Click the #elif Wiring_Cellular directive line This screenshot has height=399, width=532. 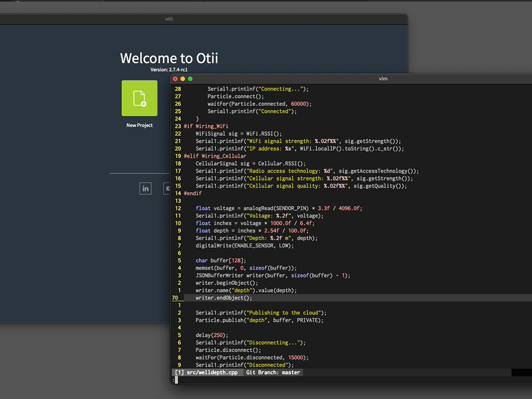coord(215,156)
